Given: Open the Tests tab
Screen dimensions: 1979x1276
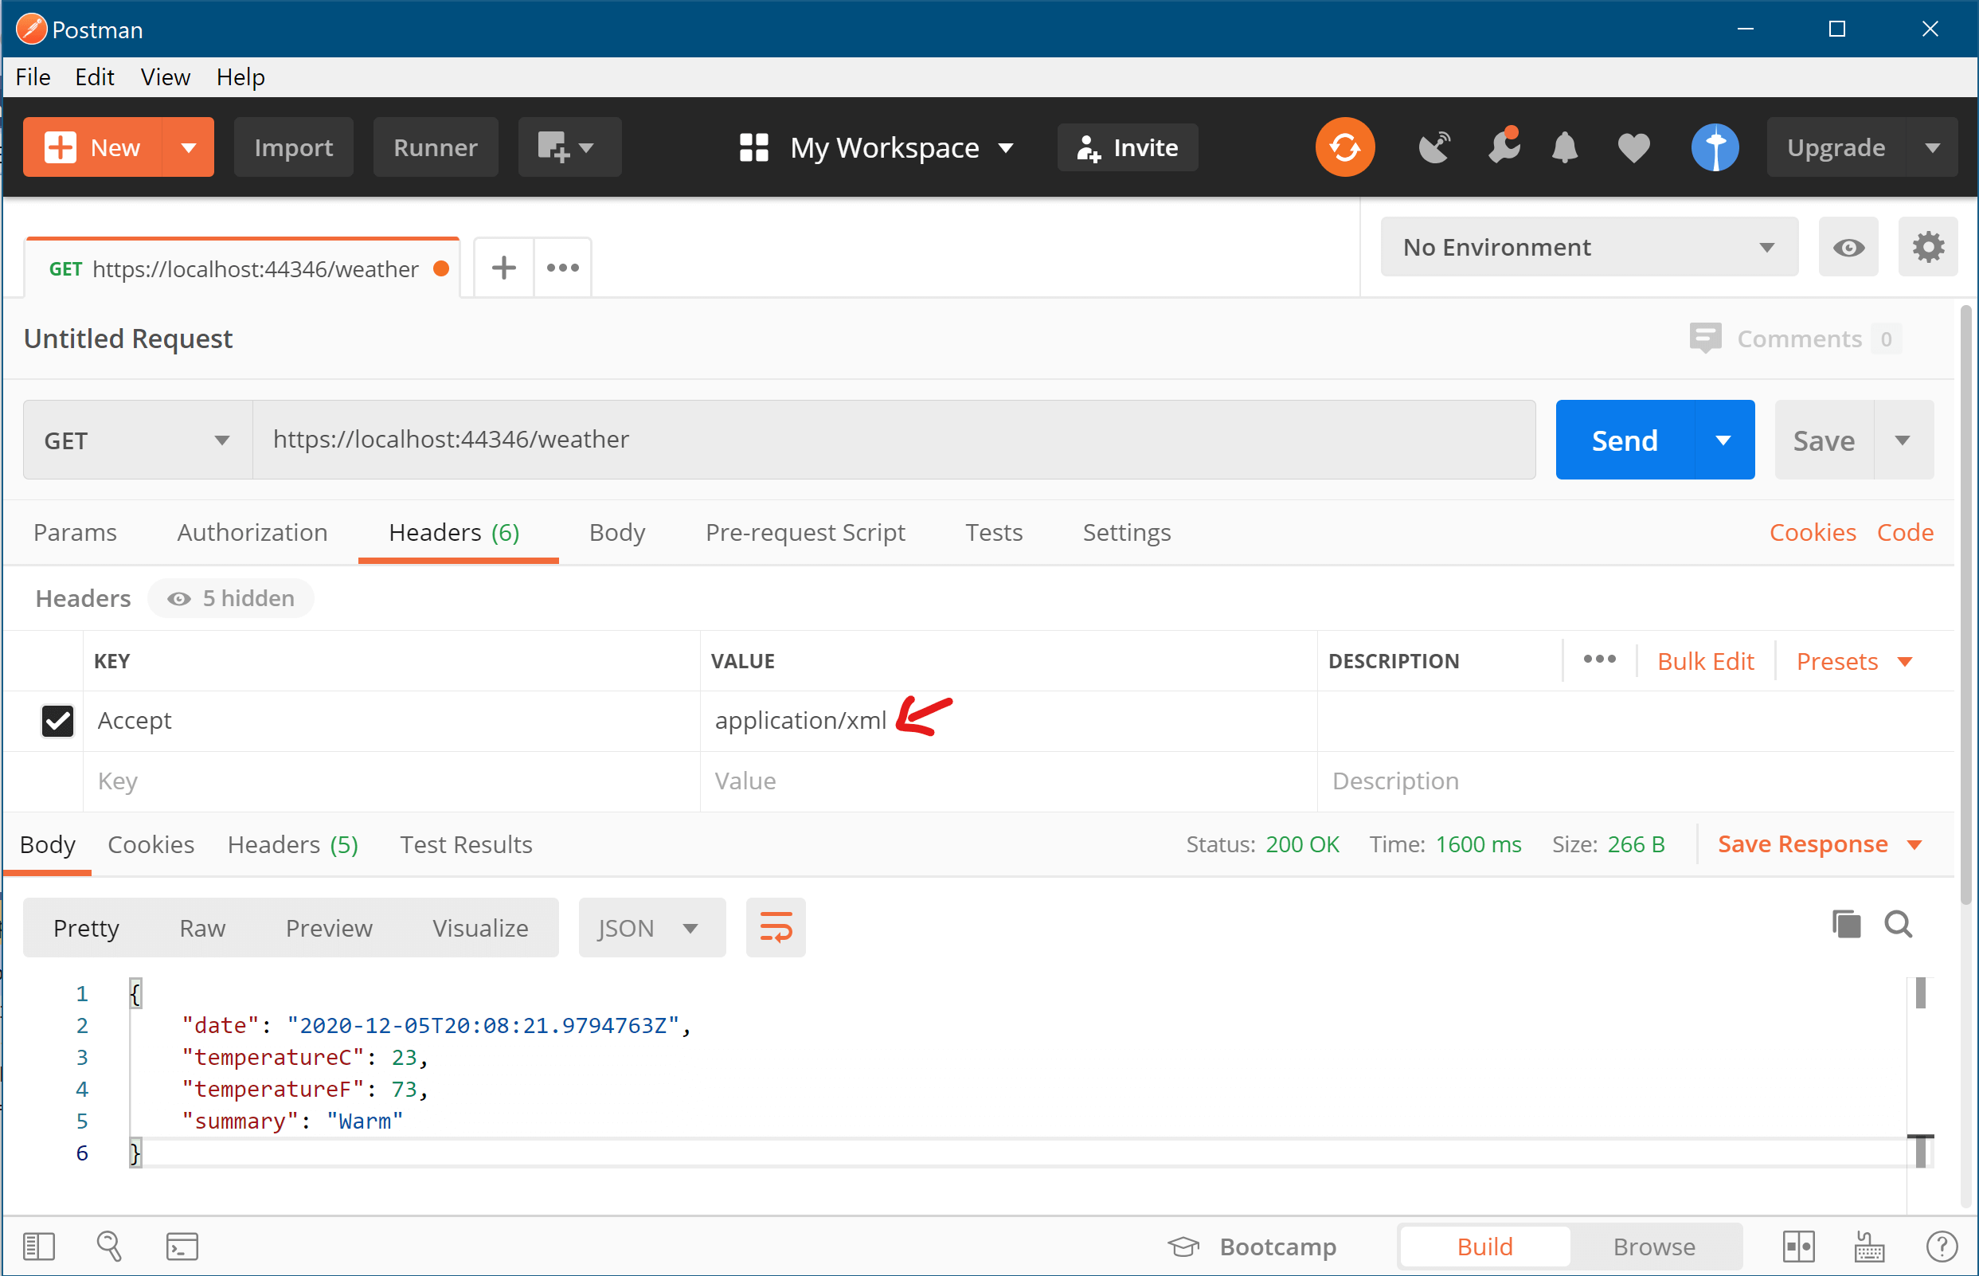Looking at the screenshot, I should coord(994,532).
